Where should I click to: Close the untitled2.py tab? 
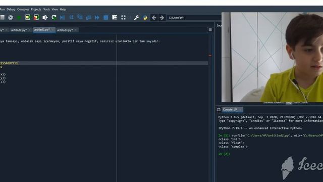pos(29,30)
